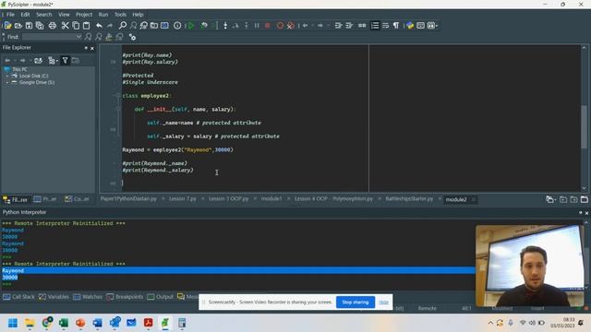Click Stop sharing in Screencastify bar
Image resolution: width=591 pixels, height=332 pixels.
click(x=356, y=302)
